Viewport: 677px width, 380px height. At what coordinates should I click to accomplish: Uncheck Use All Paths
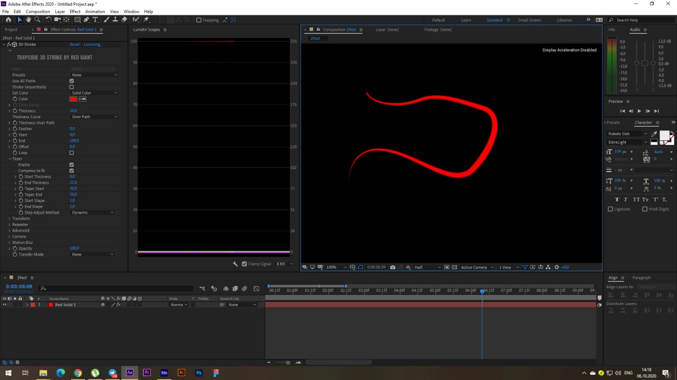point(71,81)
